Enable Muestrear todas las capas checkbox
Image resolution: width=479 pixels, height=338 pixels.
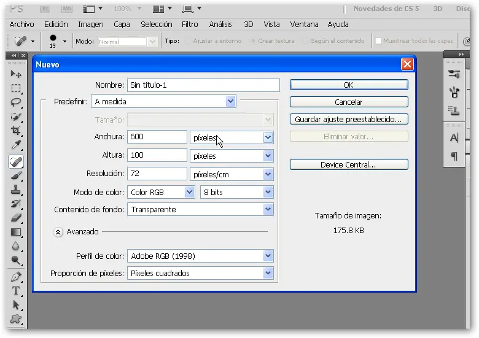[x=378, y=41]
